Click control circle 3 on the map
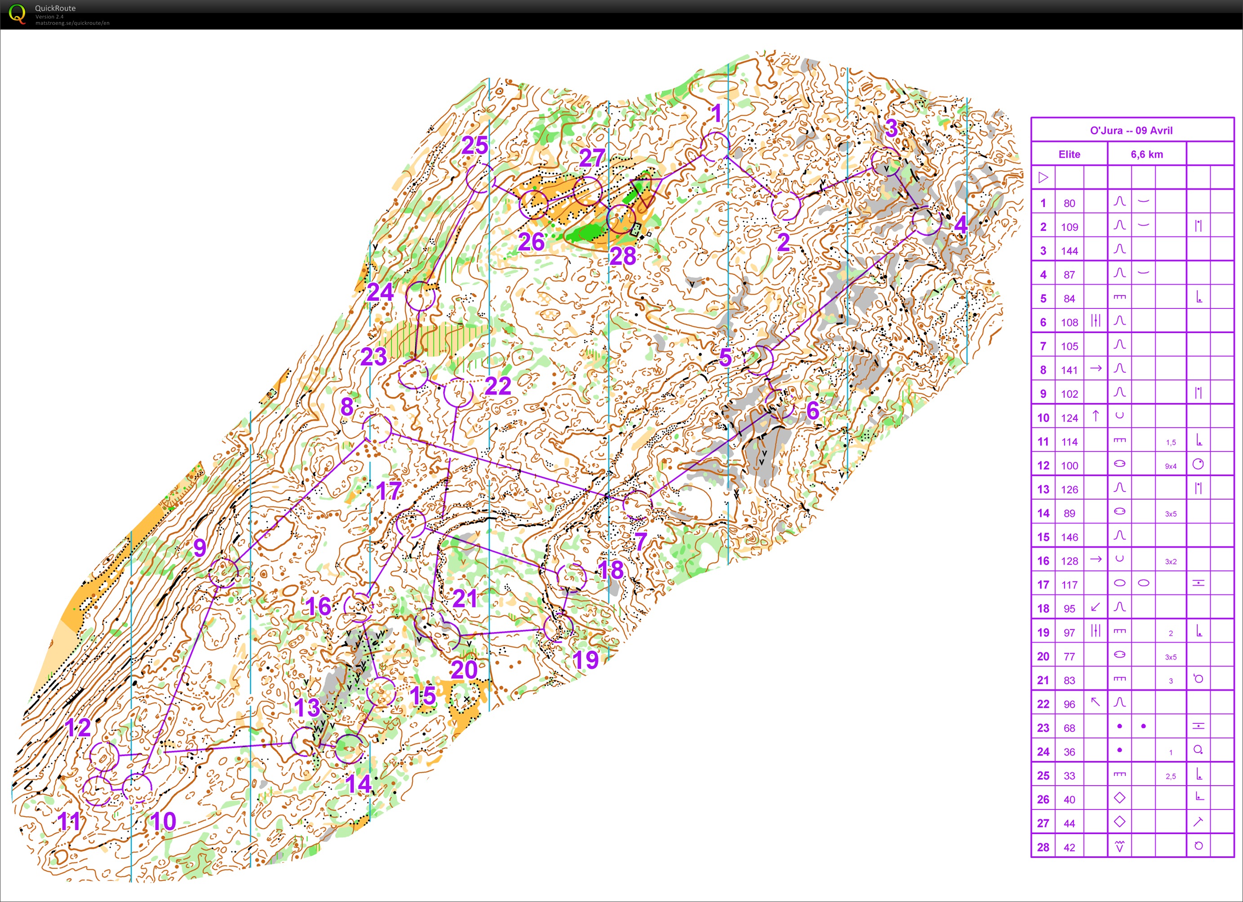 [886, 162]
